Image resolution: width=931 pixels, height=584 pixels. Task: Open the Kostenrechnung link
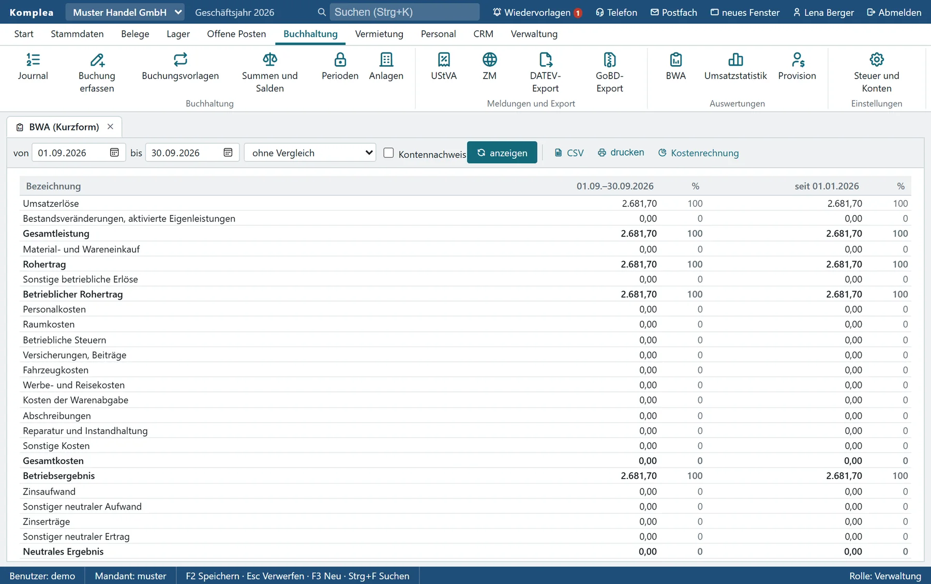(x=698, y=153)
